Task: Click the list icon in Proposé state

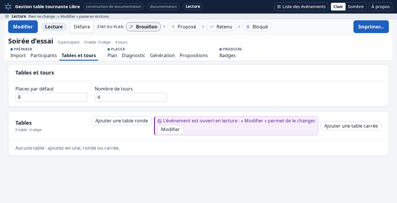Action: tap(173, 27)
